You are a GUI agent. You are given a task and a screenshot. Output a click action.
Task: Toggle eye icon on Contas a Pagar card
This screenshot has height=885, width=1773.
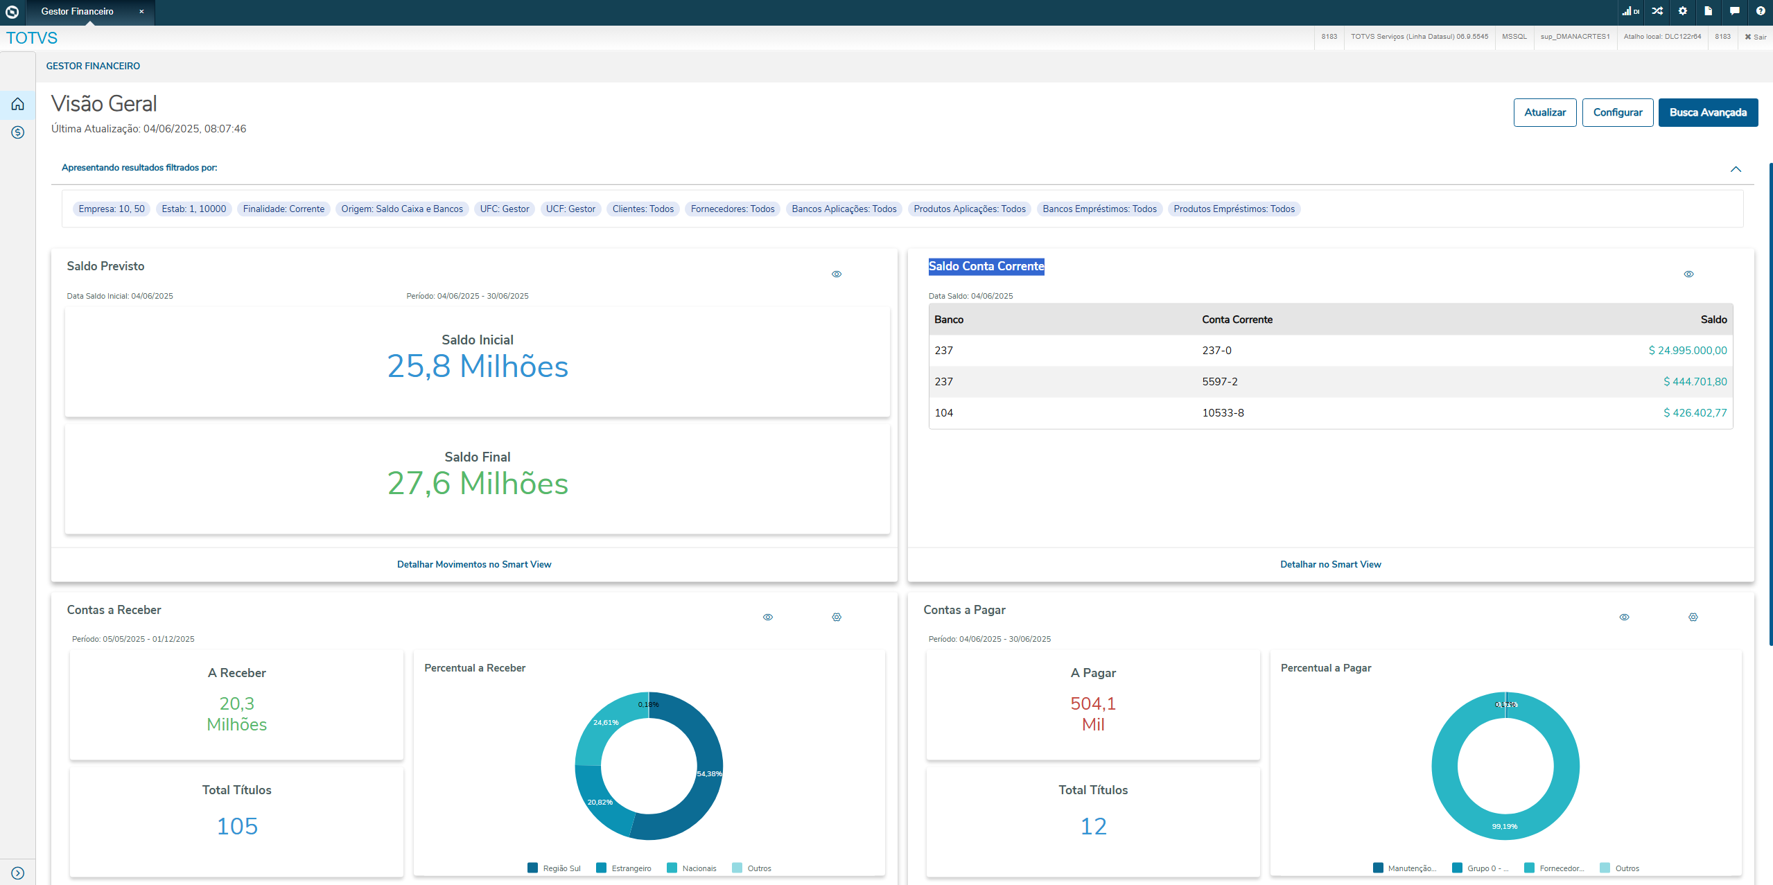tap(1624, 617)
